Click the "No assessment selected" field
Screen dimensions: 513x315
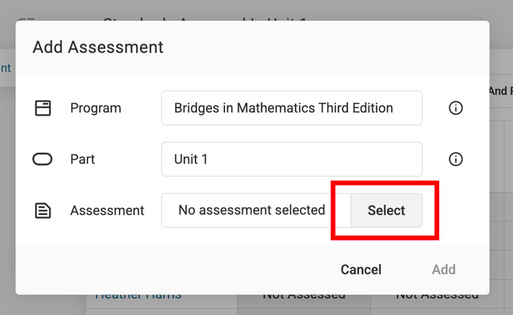tap(252, 210)
